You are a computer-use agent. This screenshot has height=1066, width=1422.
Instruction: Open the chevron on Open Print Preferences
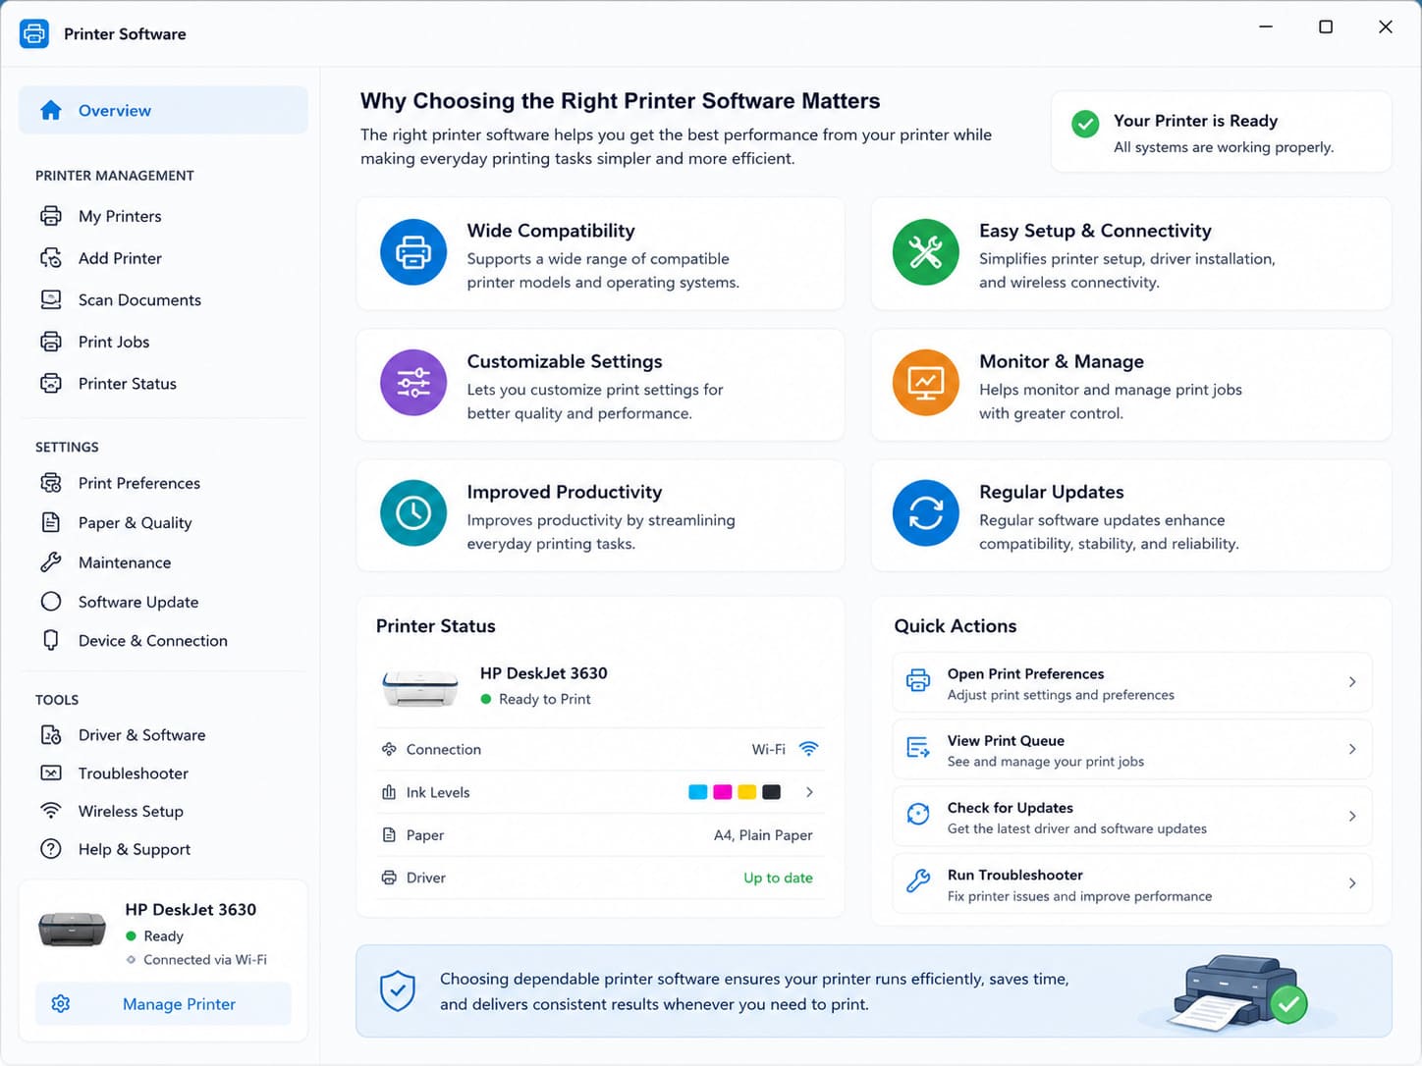coord(1352,682)
